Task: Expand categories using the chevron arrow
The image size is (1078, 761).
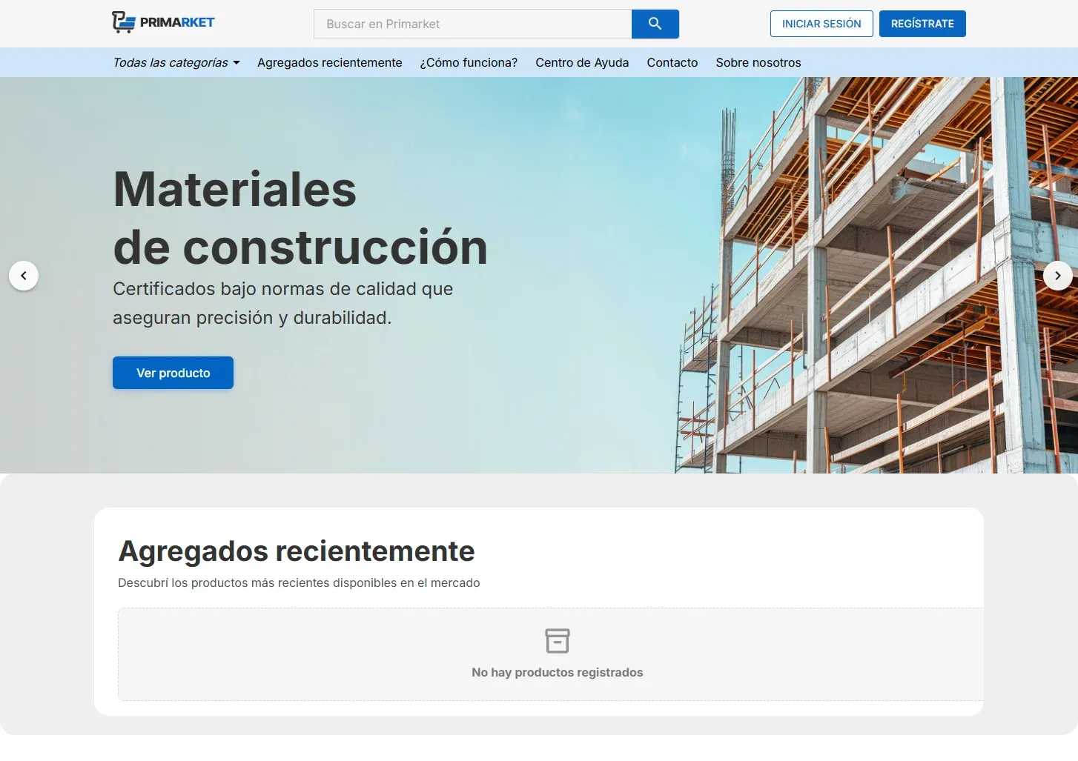Action: (x=236, y=63)
